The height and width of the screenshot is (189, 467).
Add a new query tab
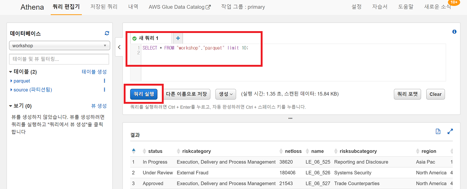178,38
